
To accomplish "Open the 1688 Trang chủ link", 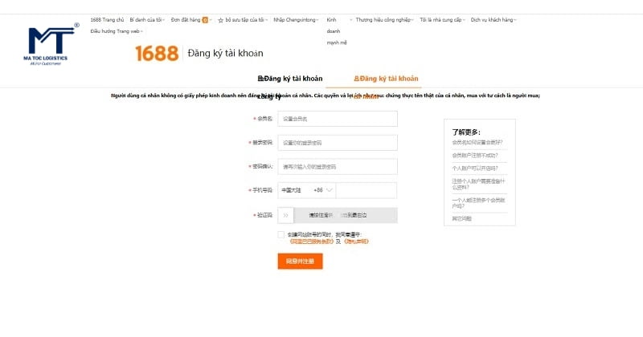I will coord(107,20).
